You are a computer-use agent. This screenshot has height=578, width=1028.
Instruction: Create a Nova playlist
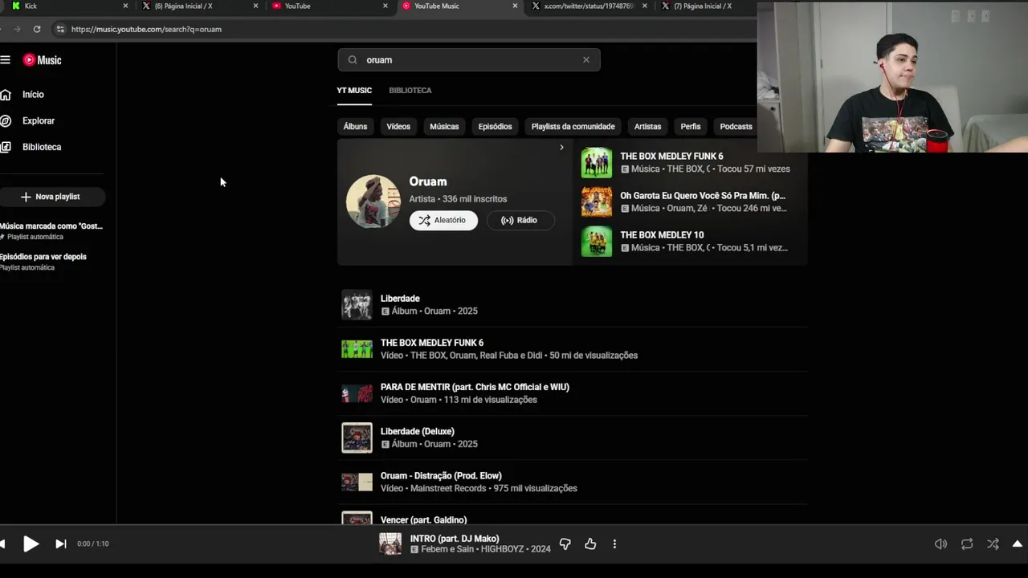(51, 197)
